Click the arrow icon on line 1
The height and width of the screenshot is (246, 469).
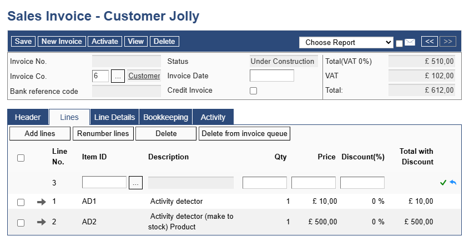(42, 202)
